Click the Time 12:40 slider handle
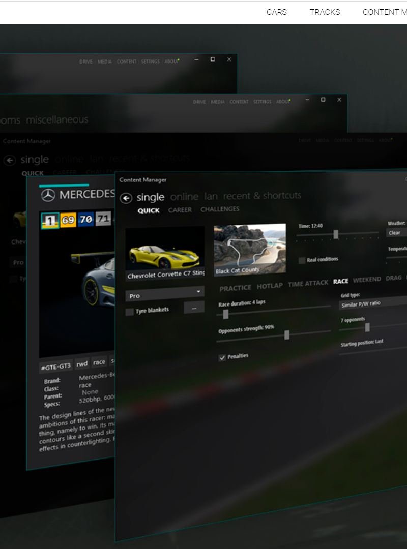The width and height of the screenshot is (407, 549). [336, 234]
